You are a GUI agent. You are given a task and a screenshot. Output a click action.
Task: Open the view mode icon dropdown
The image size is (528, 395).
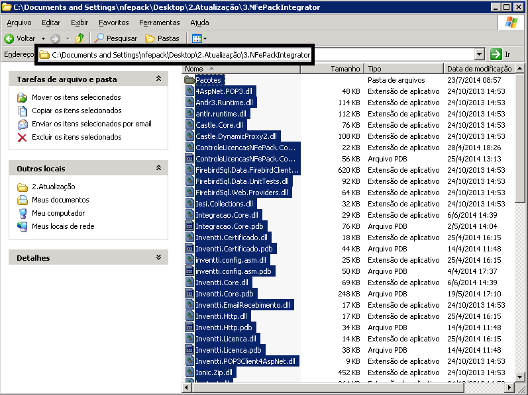point(199,38)
